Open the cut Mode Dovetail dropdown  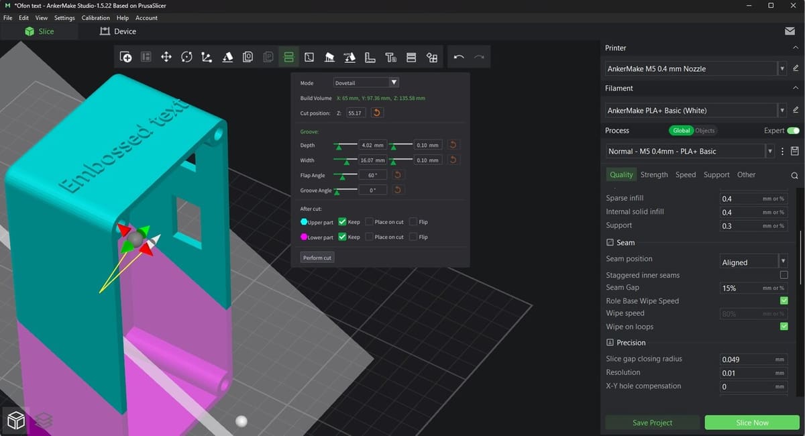366,83
